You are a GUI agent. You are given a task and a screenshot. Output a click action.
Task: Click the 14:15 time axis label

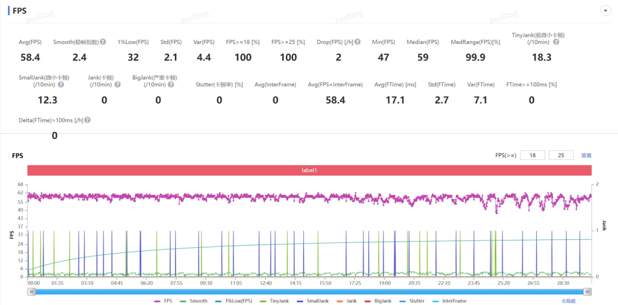pos(295,283)
